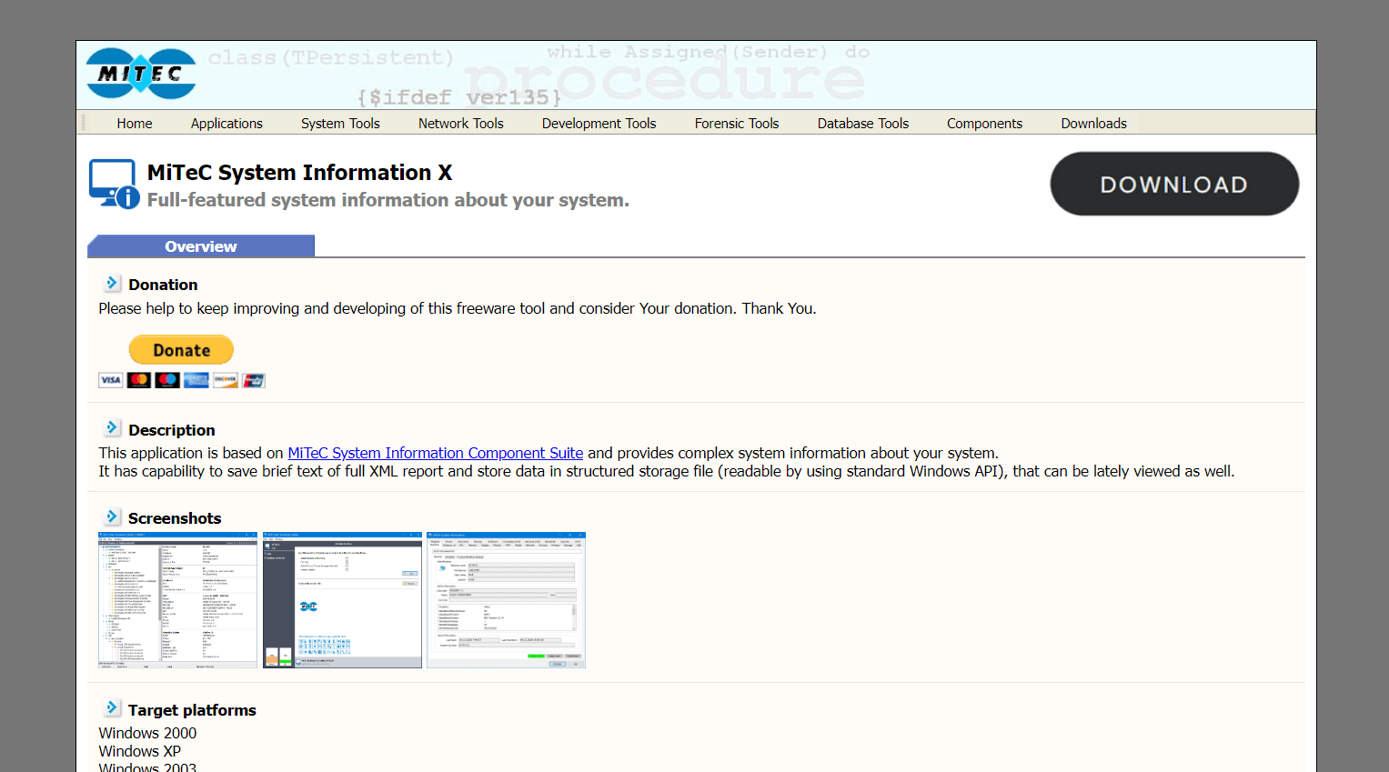Open the Applications menu
Image resolution: width=1389 pixels, height=772 pixels.
click(x=226, y=124)
